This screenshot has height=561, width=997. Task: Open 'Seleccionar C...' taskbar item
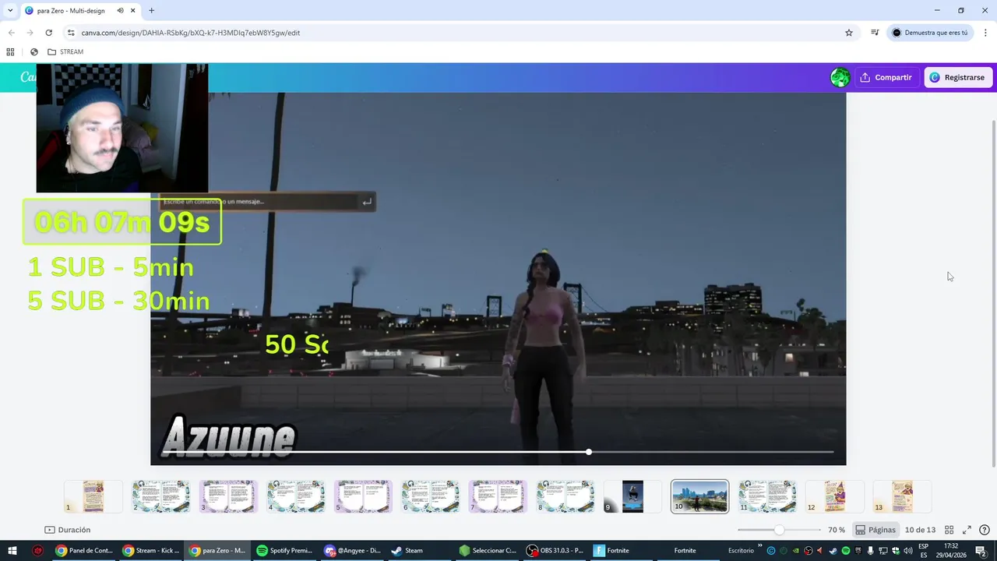click(x=488, y=551)
